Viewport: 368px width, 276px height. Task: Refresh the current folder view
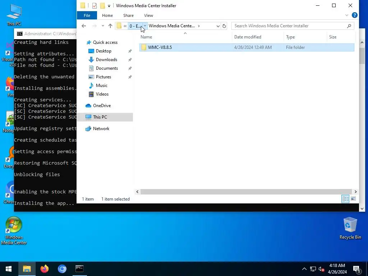(224, 26)
